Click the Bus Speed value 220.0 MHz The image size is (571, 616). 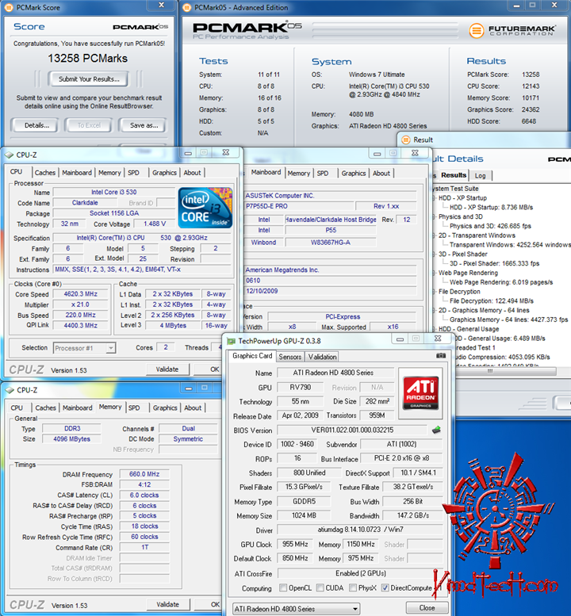pos(81,315)
